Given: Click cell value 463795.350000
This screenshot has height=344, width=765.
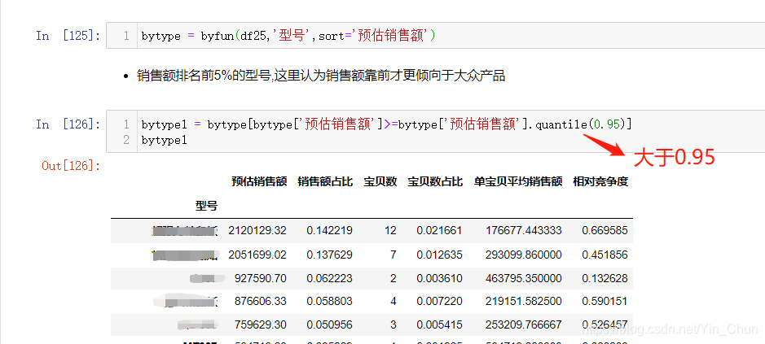Looking at the screenshot, I should pyautogui.click(x=524, y=278).
